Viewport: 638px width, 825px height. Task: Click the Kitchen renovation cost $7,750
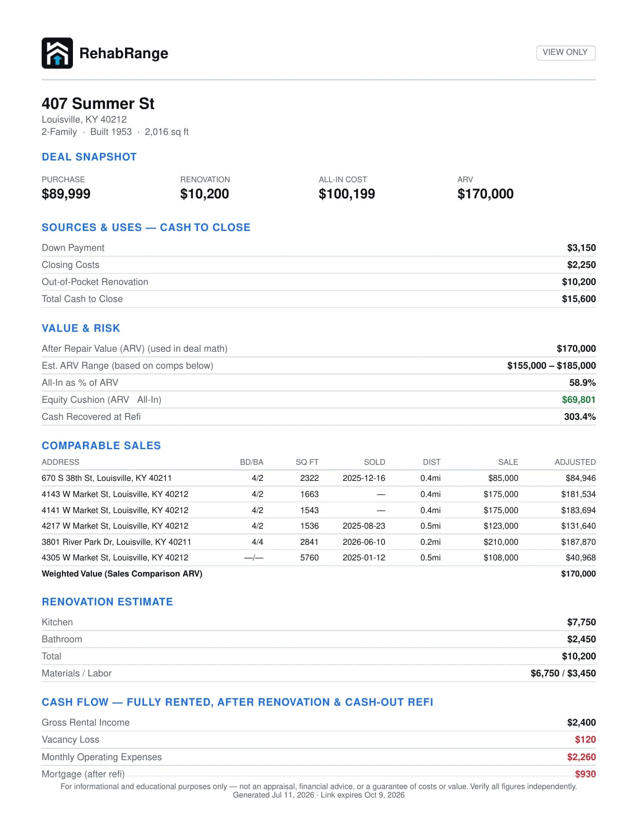tap(581, 622)
